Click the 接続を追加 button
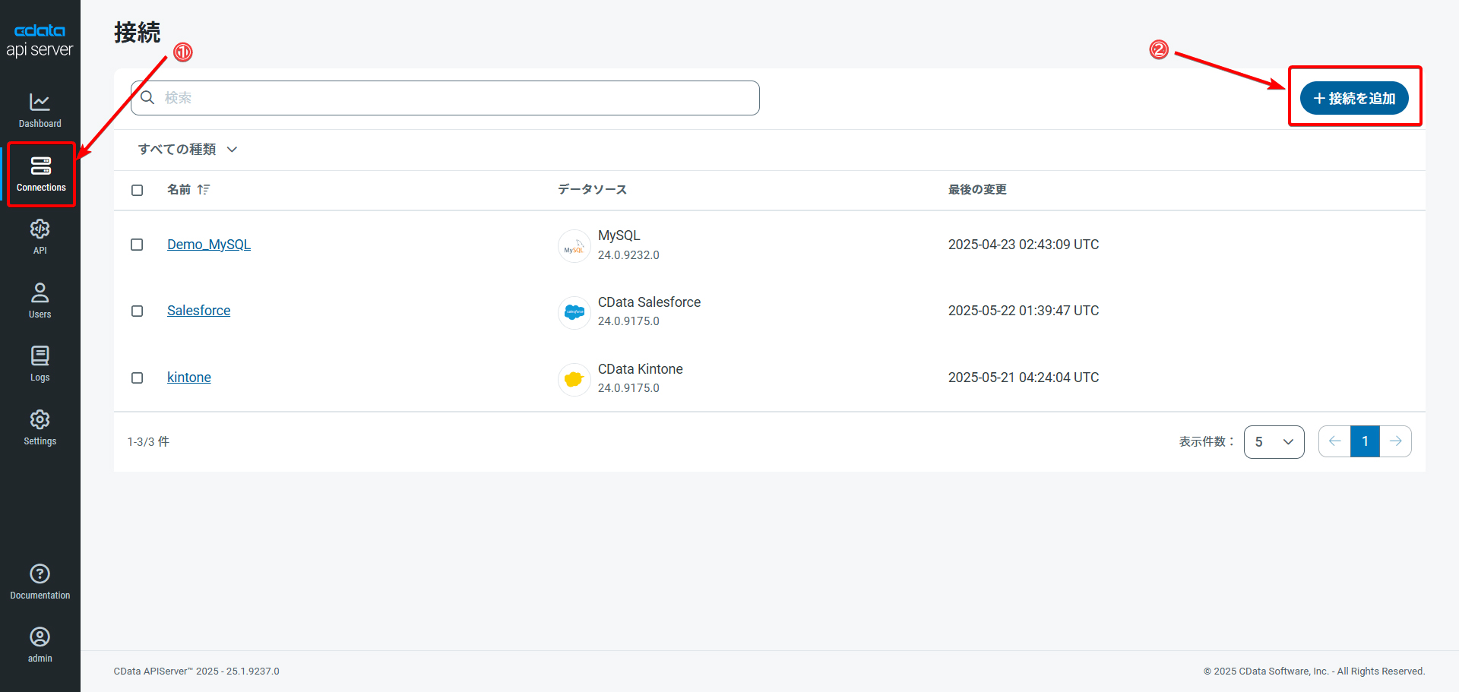The height and width of the screenshot is (692, 1459). pos(1354,99)
